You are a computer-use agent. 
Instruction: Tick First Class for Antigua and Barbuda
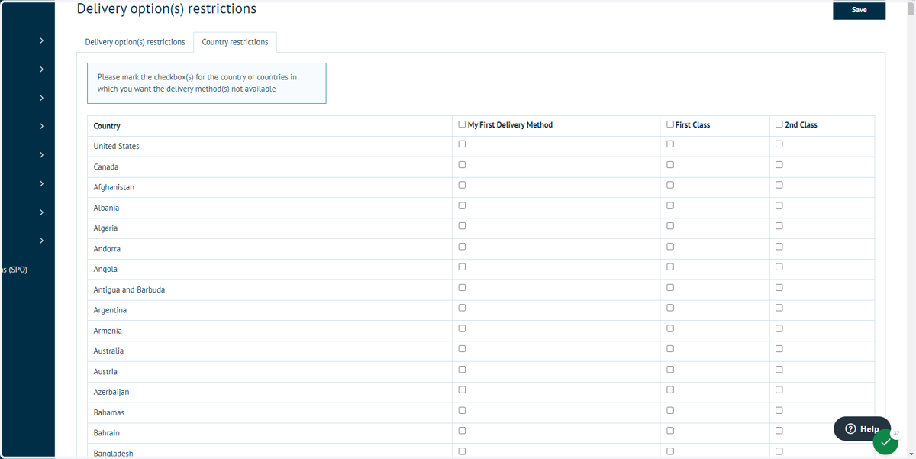[x=670, y=287]
